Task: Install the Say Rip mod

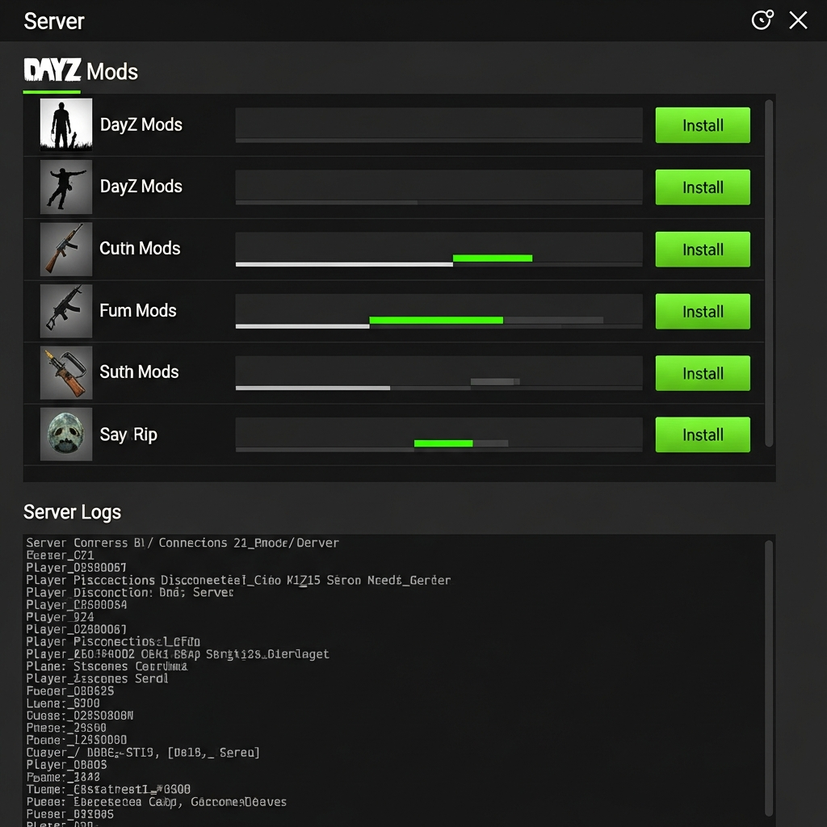Action: click(702, 434)
